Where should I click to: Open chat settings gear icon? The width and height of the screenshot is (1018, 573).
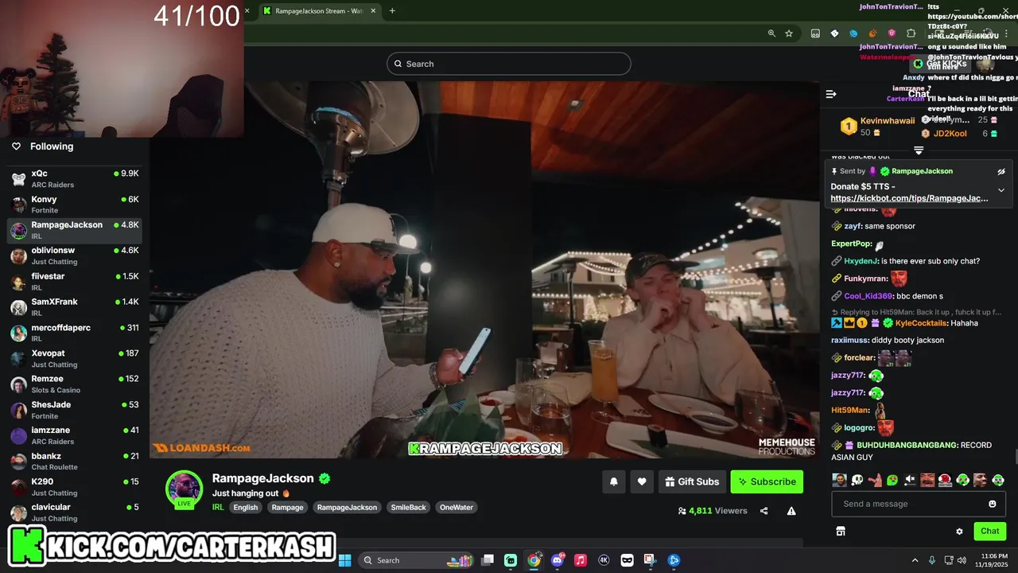pyautogui.click(x=959, y=531)
